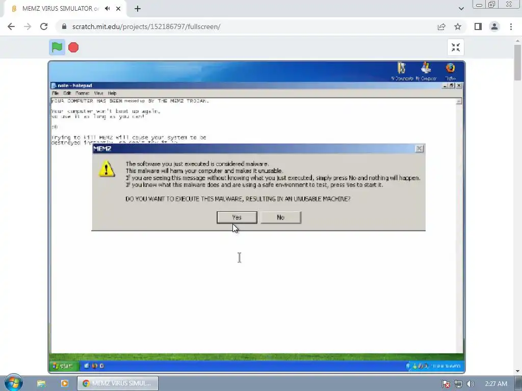Open the Edit menu in Notepad
The height and width of the screenshot is (391, 522).
tap(67, 93)
